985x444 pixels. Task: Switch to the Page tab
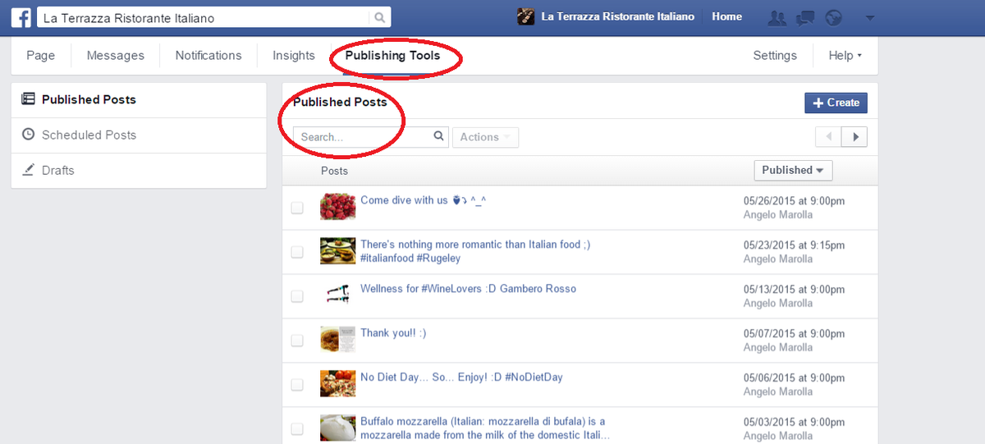[x=40, y=56]
